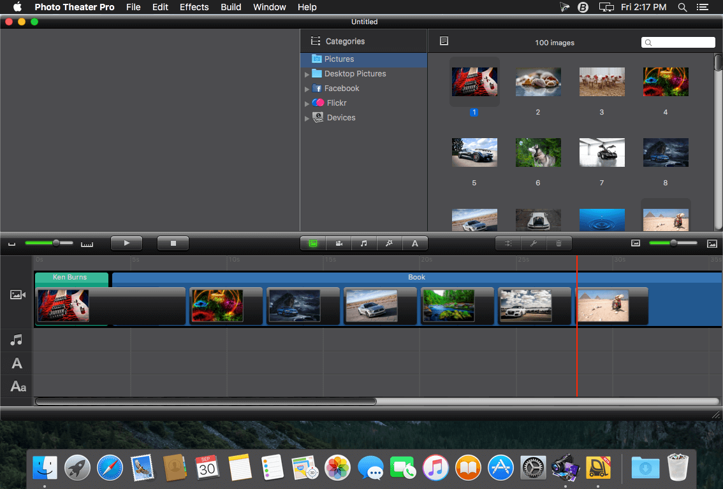Open the Effects menu
This screenshot has width=723, height=489.
coord(194,7)
